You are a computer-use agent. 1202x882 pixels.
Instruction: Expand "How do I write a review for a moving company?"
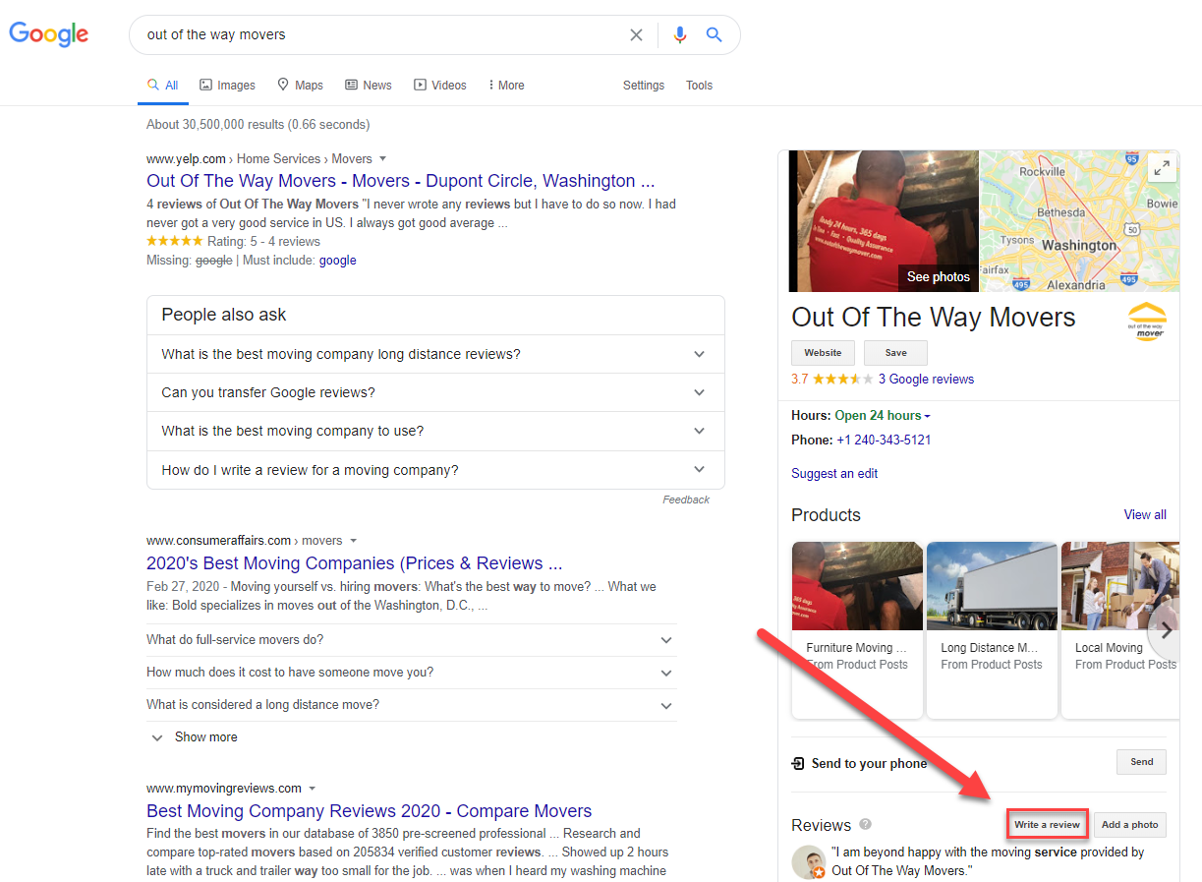(435, 470)
